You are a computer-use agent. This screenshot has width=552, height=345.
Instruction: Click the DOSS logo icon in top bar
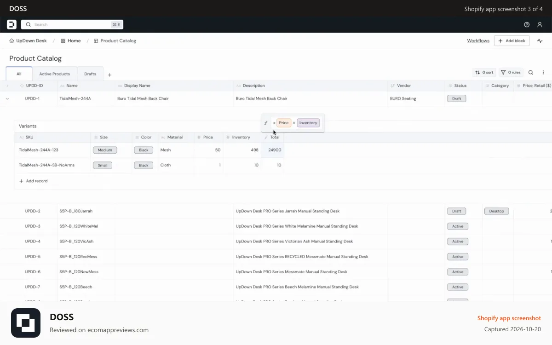coord(11,24)
